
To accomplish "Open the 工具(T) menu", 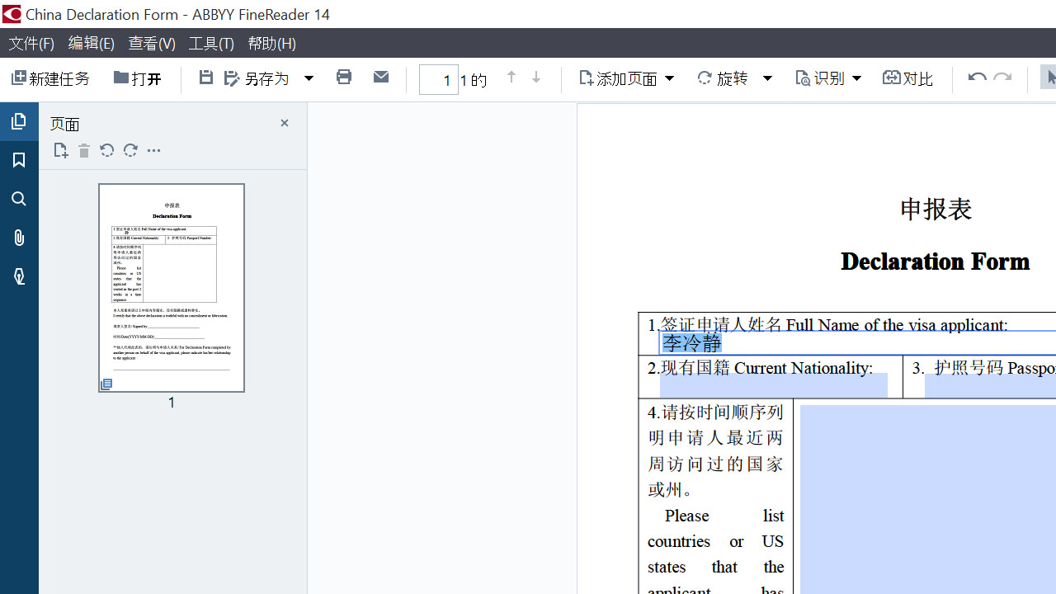I will tap(211, 43).
